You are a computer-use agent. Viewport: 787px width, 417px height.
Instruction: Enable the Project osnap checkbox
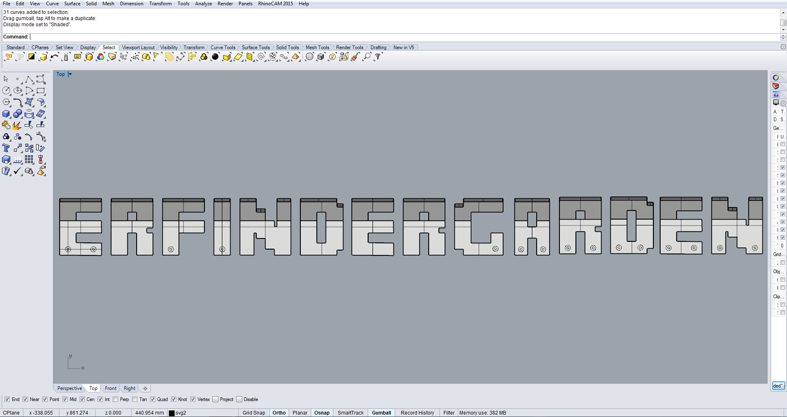pyautogui.click(x=215, y=399)
